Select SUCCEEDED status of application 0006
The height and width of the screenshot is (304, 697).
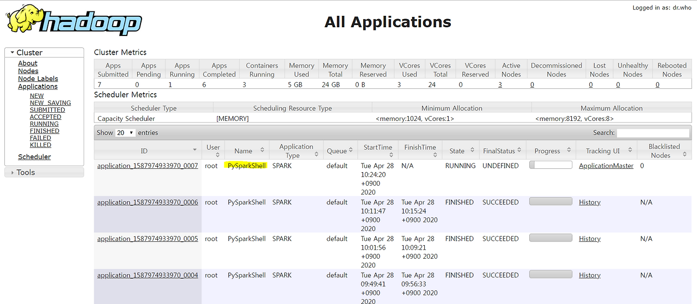point(500,202)
